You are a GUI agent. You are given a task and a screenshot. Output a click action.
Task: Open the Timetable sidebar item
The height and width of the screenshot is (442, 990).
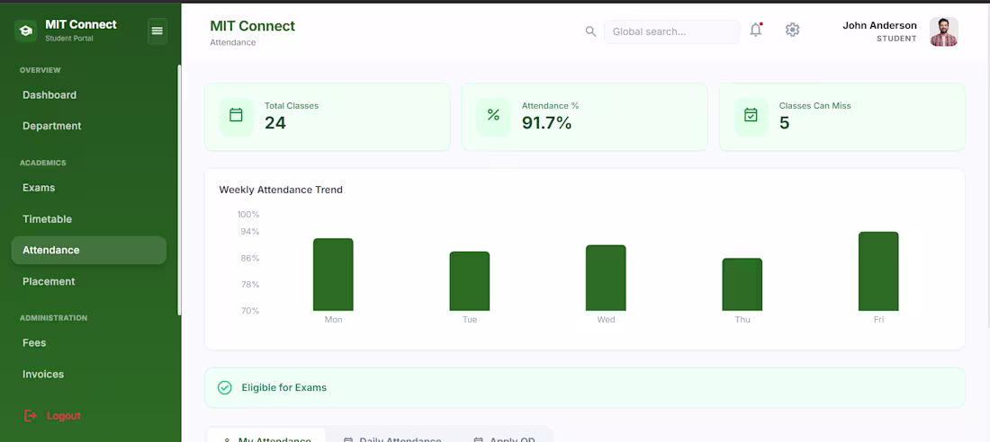coord(88,219)
